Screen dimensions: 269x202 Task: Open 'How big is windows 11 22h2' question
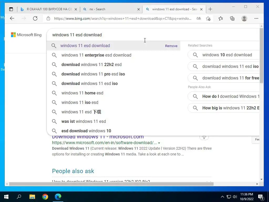coord(224,108)
